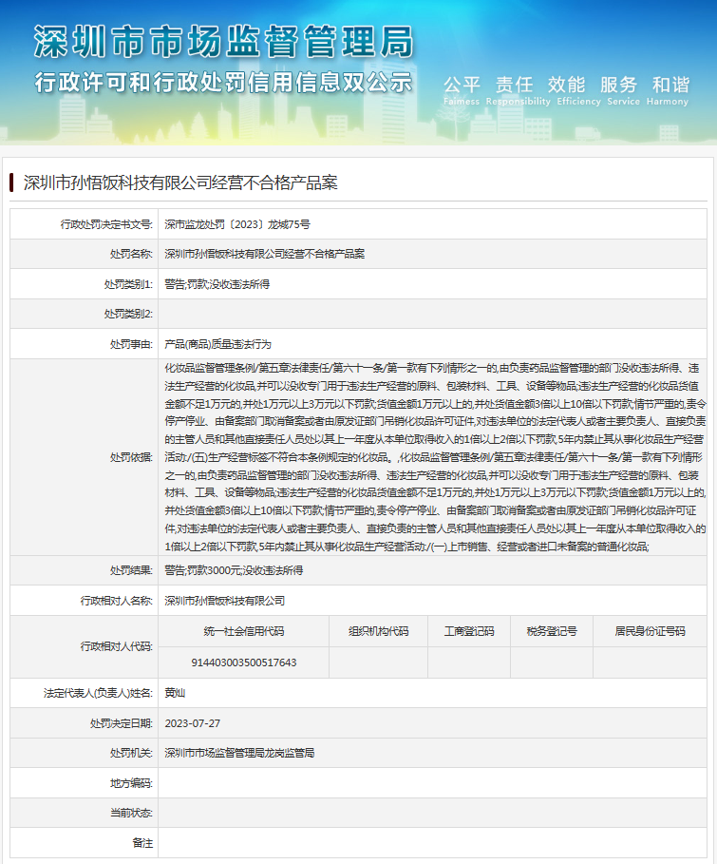This screenshot has height=864, width=717.
Task: Click the 处罚类别2 label
Action: click(x=128, y=314)
